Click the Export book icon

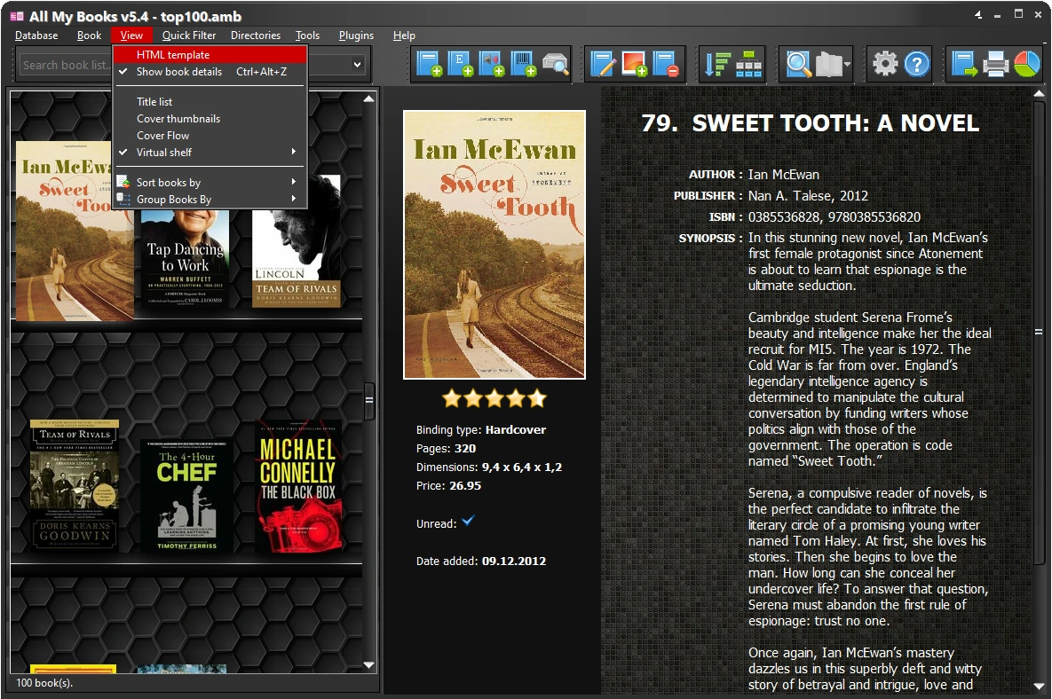click(964, 65)
